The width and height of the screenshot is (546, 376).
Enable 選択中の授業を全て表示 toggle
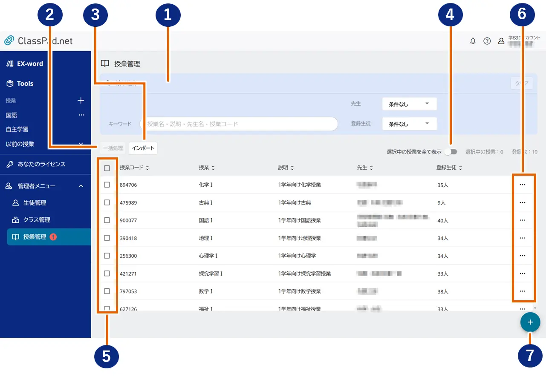pyautogui.click(x=451, y=151)
